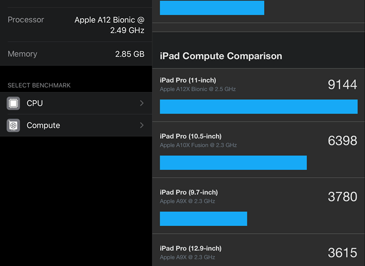Click the 9144 compute score
This screenshot has width=365, height=266.
pos(342,85)
